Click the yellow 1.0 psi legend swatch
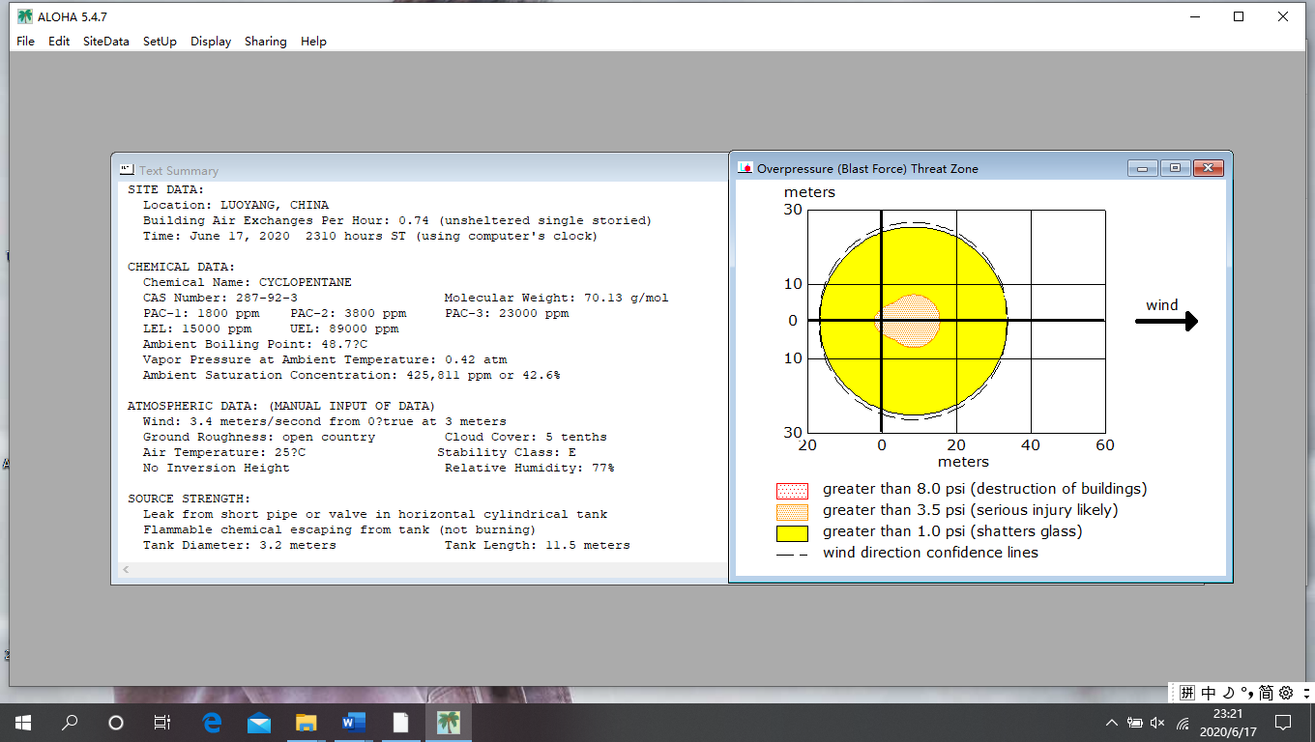1315x742 pixels. (792, 532)
